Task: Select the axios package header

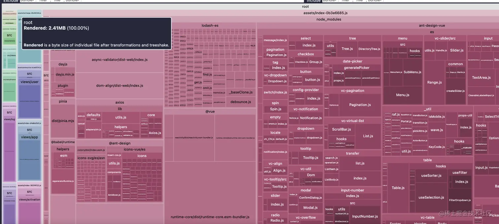Action: point(119,102)
